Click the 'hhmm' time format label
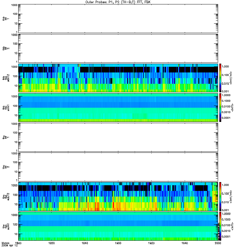 click(x=5, y=243)
